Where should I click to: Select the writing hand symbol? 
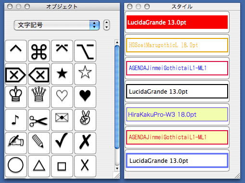tap(16, 143)
